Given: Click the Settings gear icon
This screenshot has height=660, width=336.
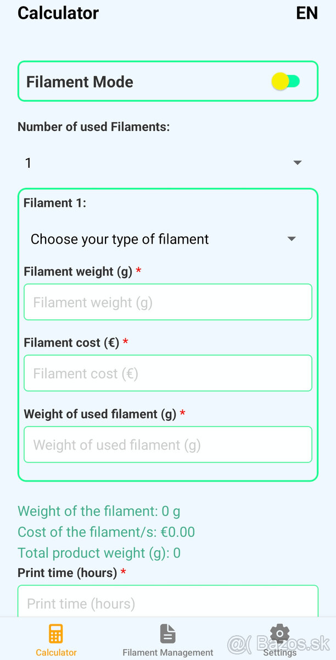Looking at the screenshot, I should 280,633.
